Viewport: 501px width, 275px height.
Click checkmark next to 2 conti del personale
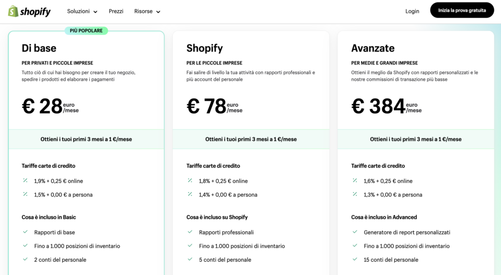[25, 260]
